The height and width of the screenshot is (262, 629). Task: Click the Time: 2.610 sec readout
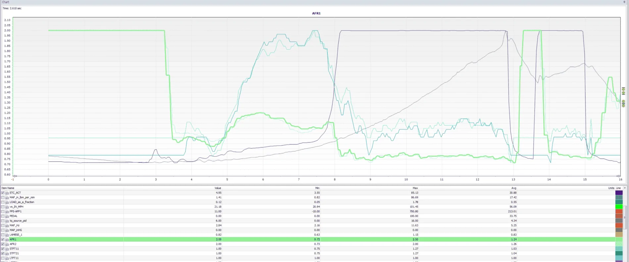(x=12, y=8)
